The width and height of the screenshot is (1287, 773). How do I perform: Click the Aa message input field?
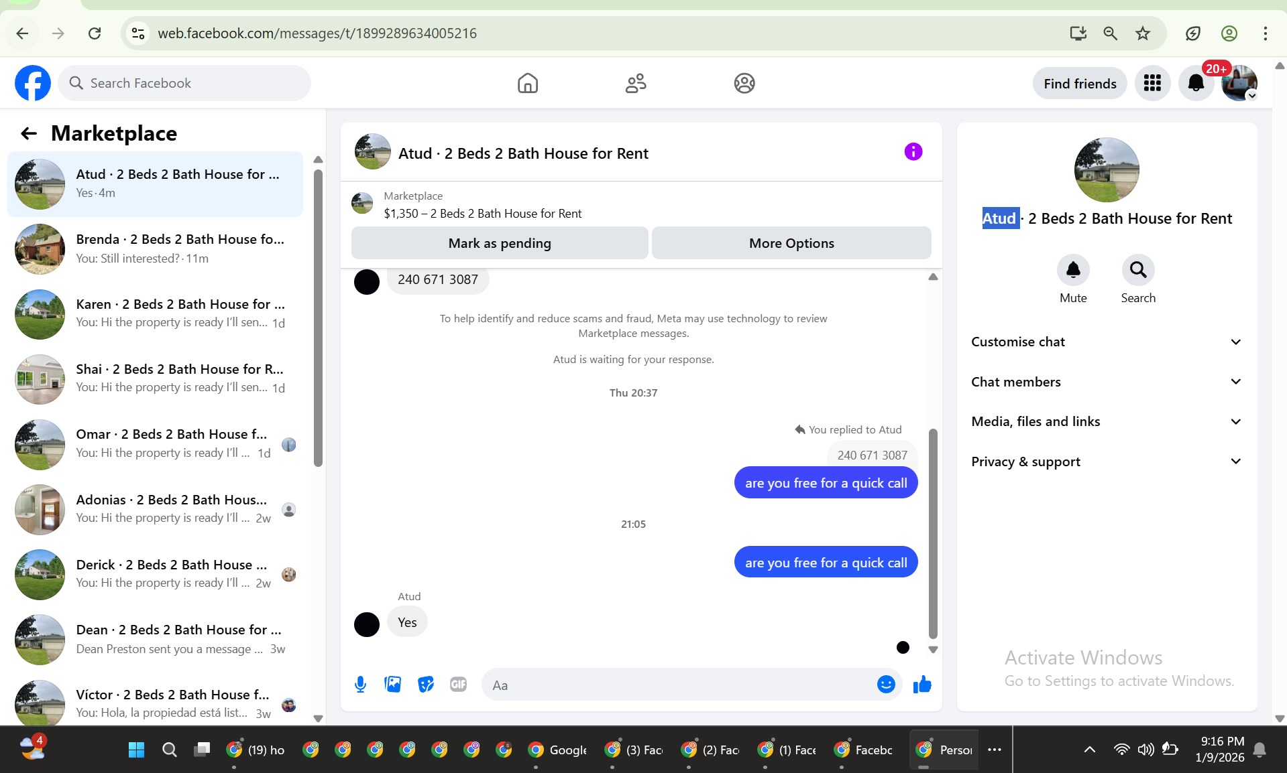point(677,685)
